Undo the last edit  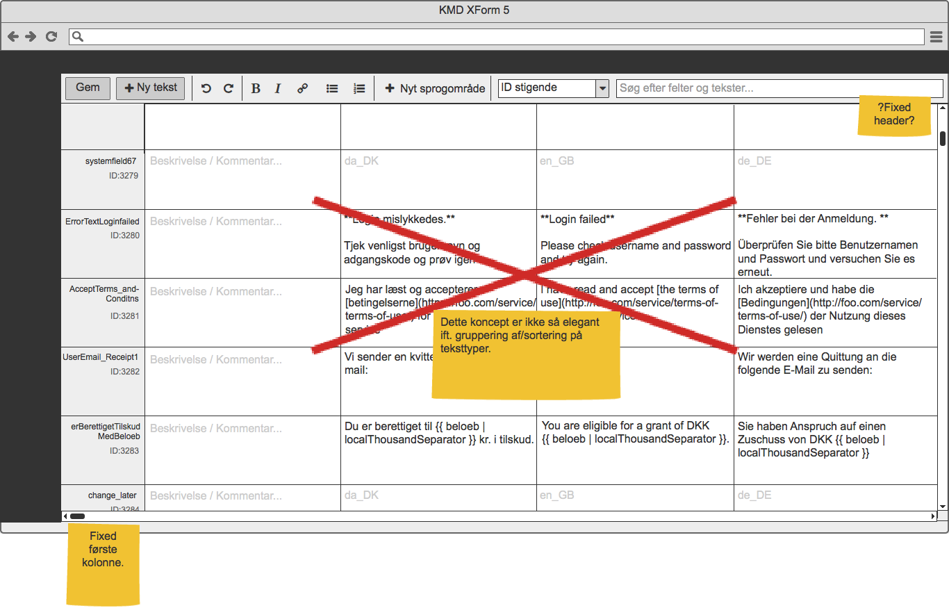coord(206,88)
